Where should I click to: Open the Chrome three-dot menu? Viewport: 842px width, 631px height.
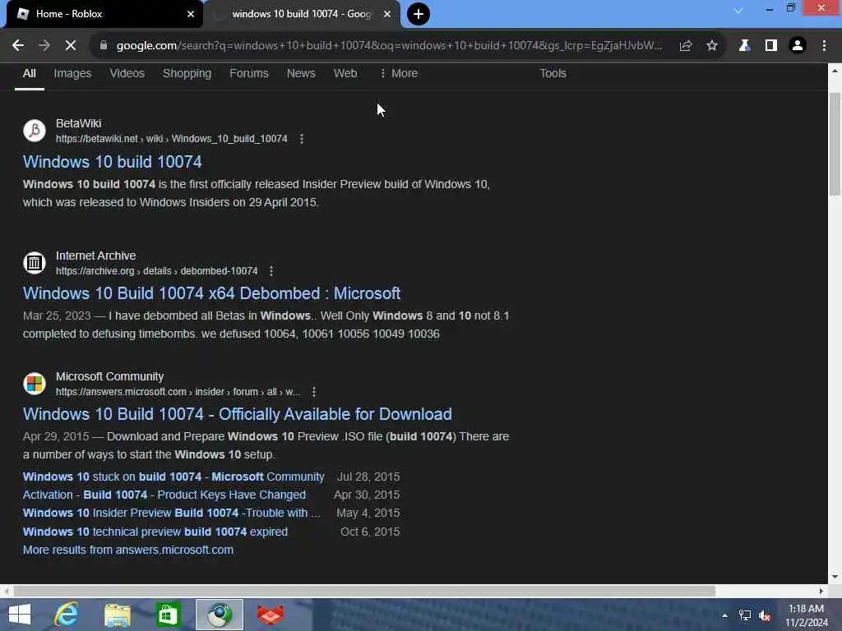click(824, 46)
